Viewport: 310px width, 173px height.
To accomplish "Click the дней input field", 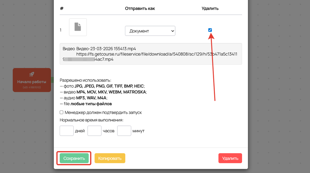I will point(67,131).
